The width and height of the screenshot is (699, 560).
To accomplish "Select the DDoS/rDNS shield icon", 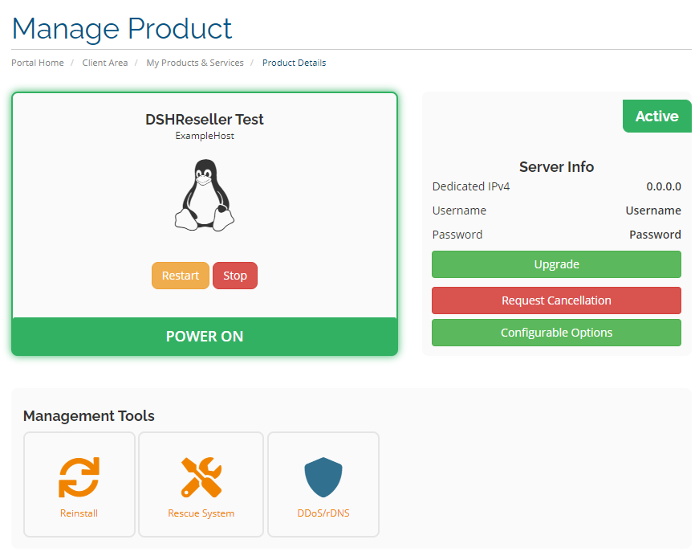I will point(323,477).
